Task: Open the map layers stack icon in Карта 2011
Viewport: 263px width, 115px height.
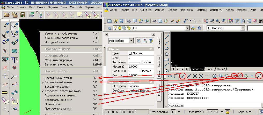Action: click(32, 15)
